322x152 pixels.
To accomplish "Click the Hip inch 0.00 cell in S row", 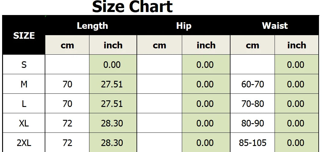I will pos(206,64).
